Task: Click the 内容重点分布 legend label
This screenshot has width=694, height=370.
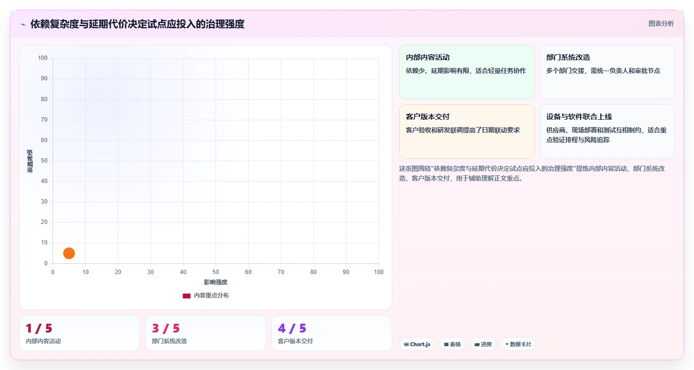Action: pos(211,296)
